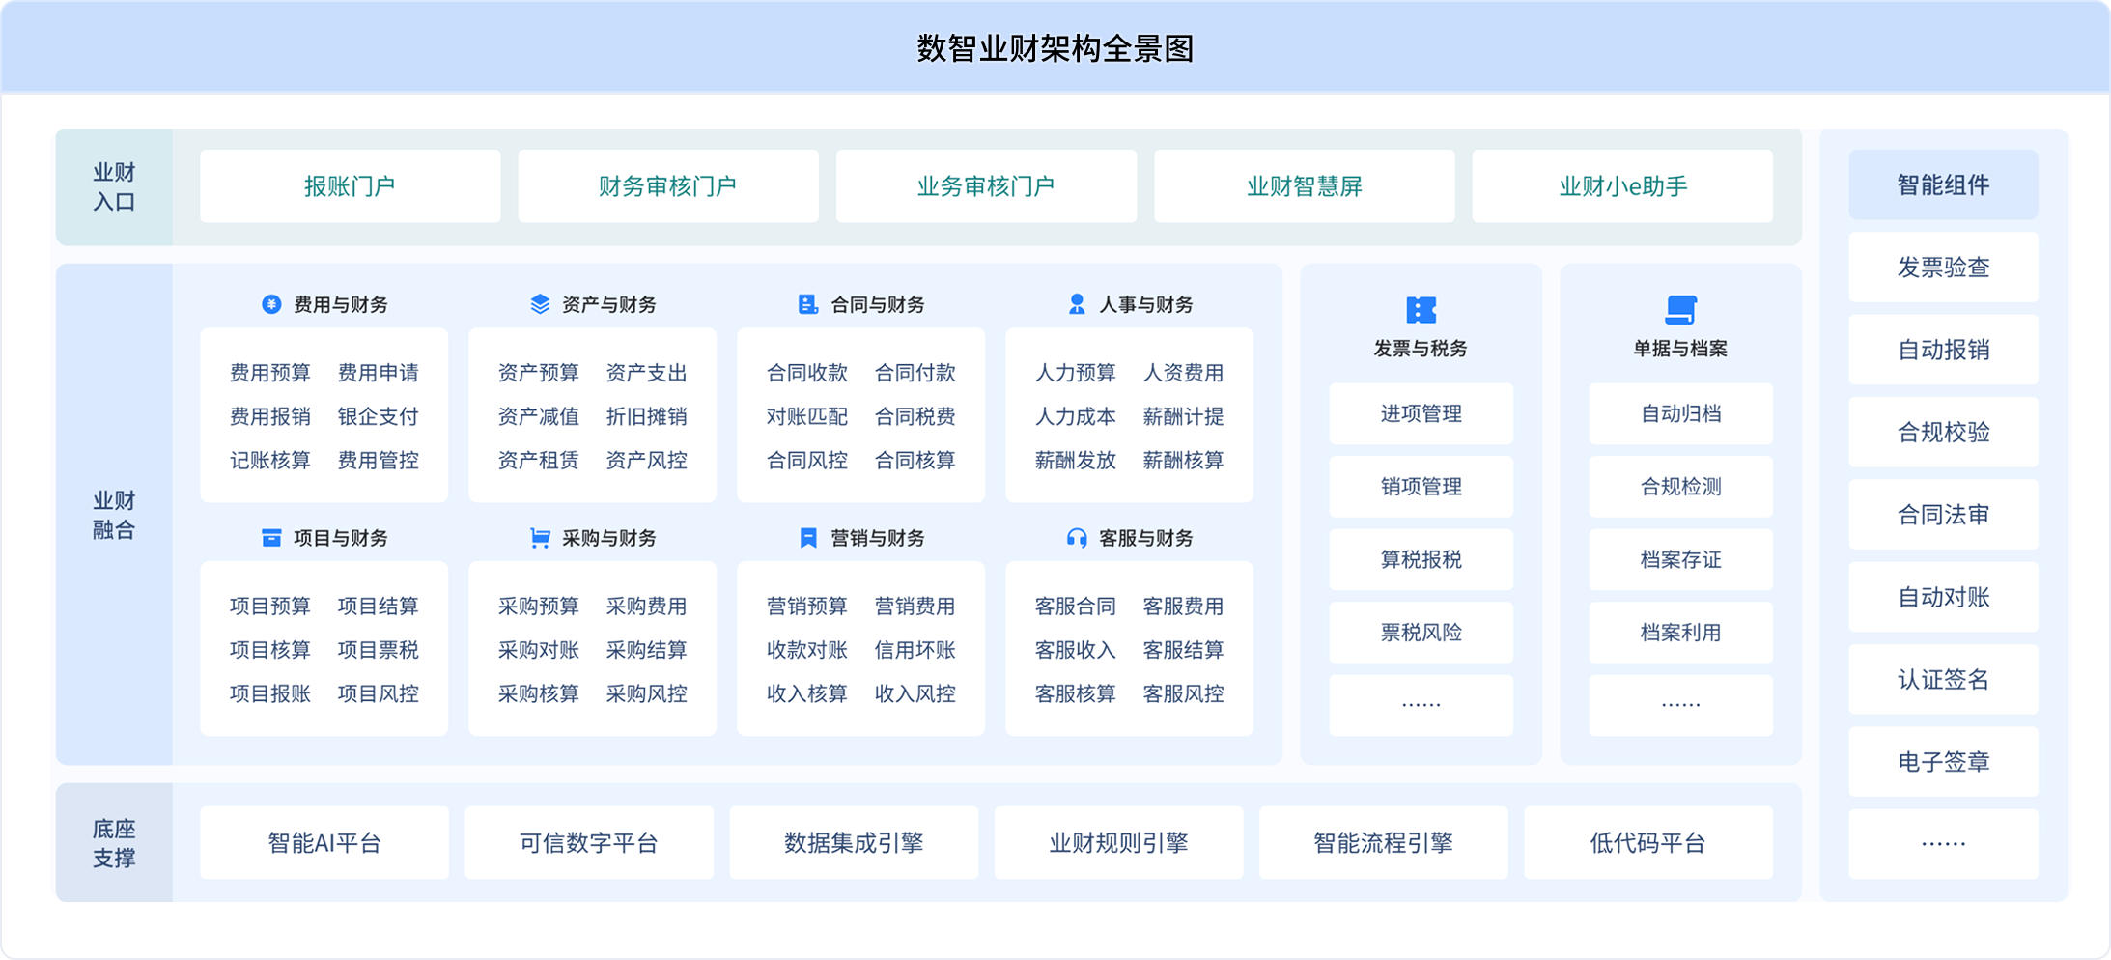The width and height of the screenshot is (2111, 960).
Task: Click the 记账核算 item
Action: (270, 461)
